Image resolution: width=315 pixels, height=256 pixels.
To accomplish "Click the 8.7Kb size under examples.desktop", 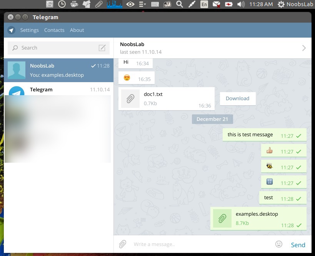I will [242, 223].
